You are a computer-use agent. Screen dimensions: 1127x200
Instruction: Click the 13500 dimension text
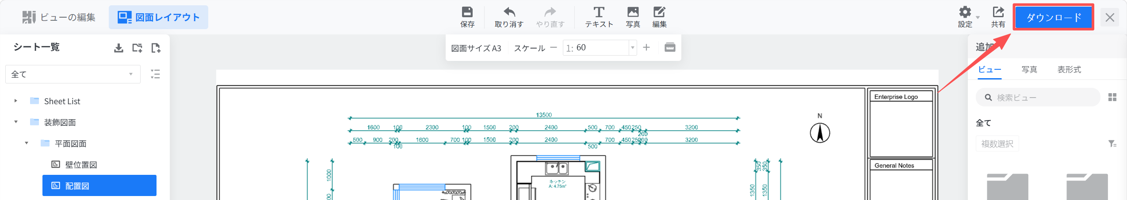point(543,115)
